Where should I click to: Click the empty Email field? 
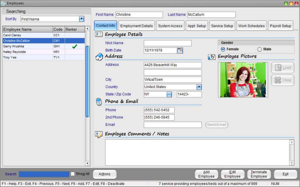click(173, 125)
